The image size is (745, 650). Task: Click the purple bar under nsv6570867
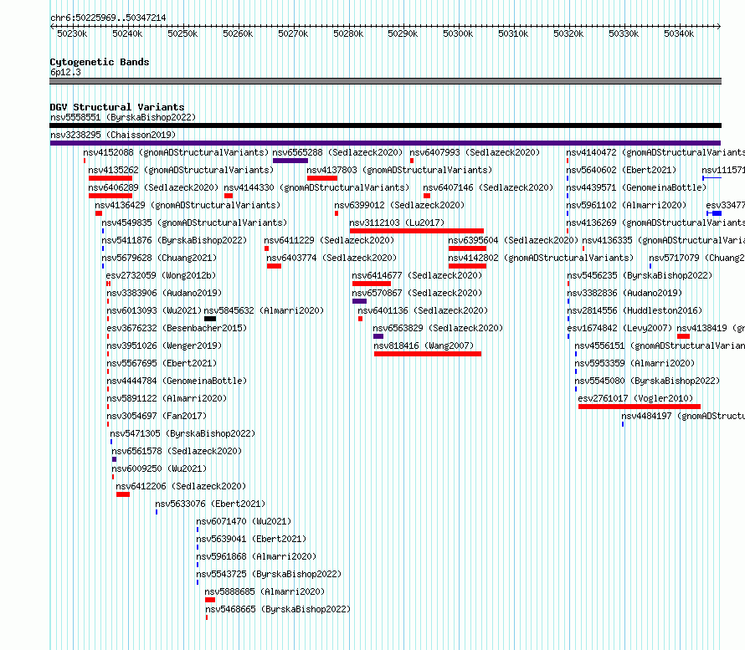point(359,301)
